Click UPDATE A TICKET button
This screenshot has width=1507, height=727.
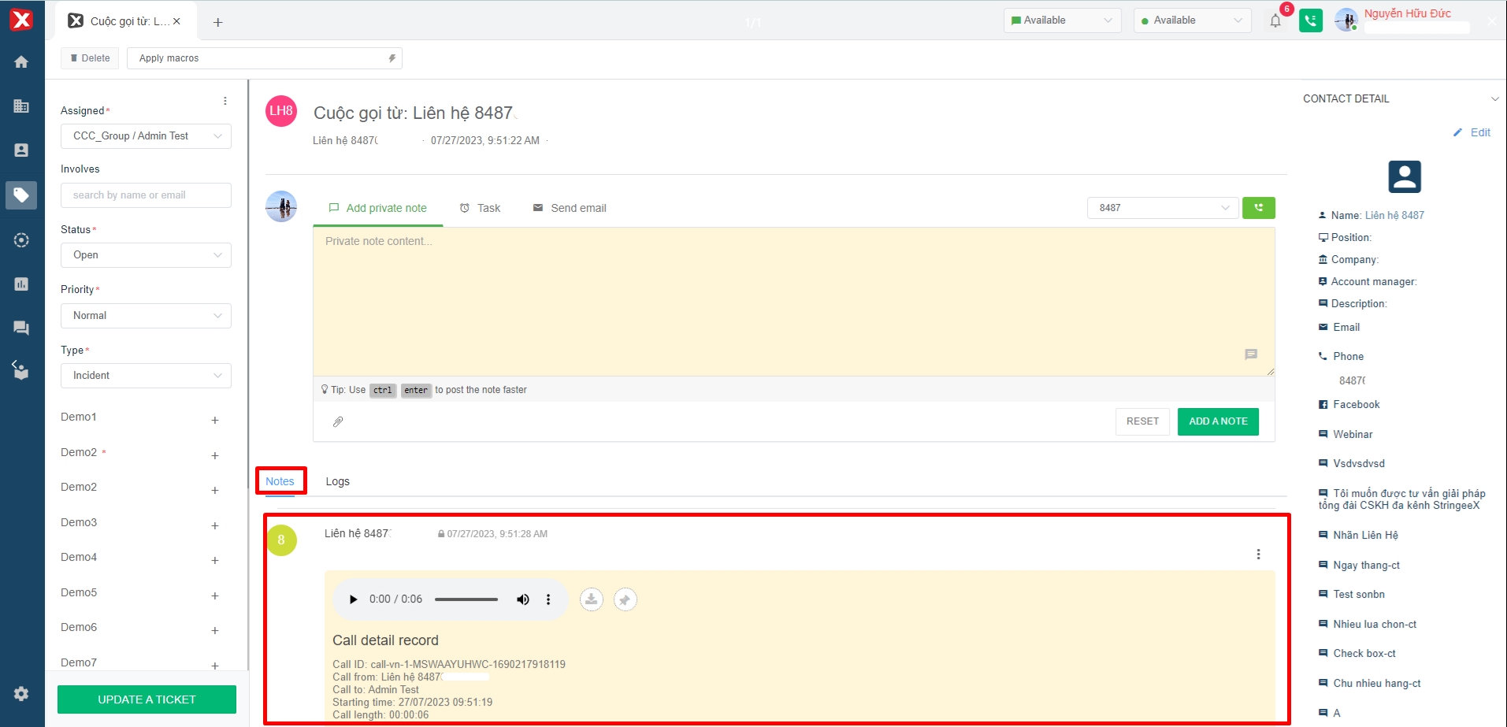[x=147, y=699]
